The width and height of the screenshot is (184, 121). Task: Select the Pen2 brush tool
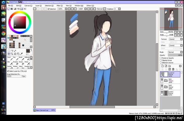(10, 59)
